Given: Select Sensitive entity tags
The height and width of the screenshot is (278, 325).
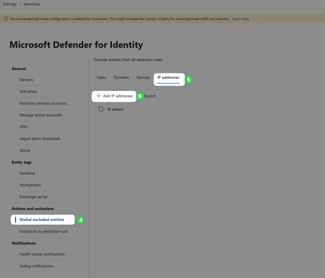Looking at the screenshot, I should tap(27, 173).
